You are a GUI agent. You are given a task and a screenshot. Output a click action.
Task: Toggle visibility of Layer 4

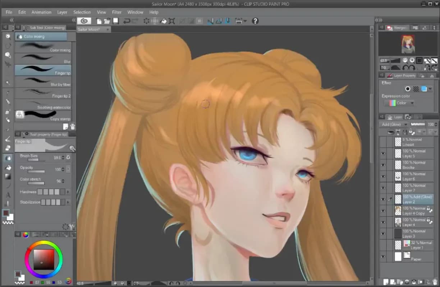(383, 222)
